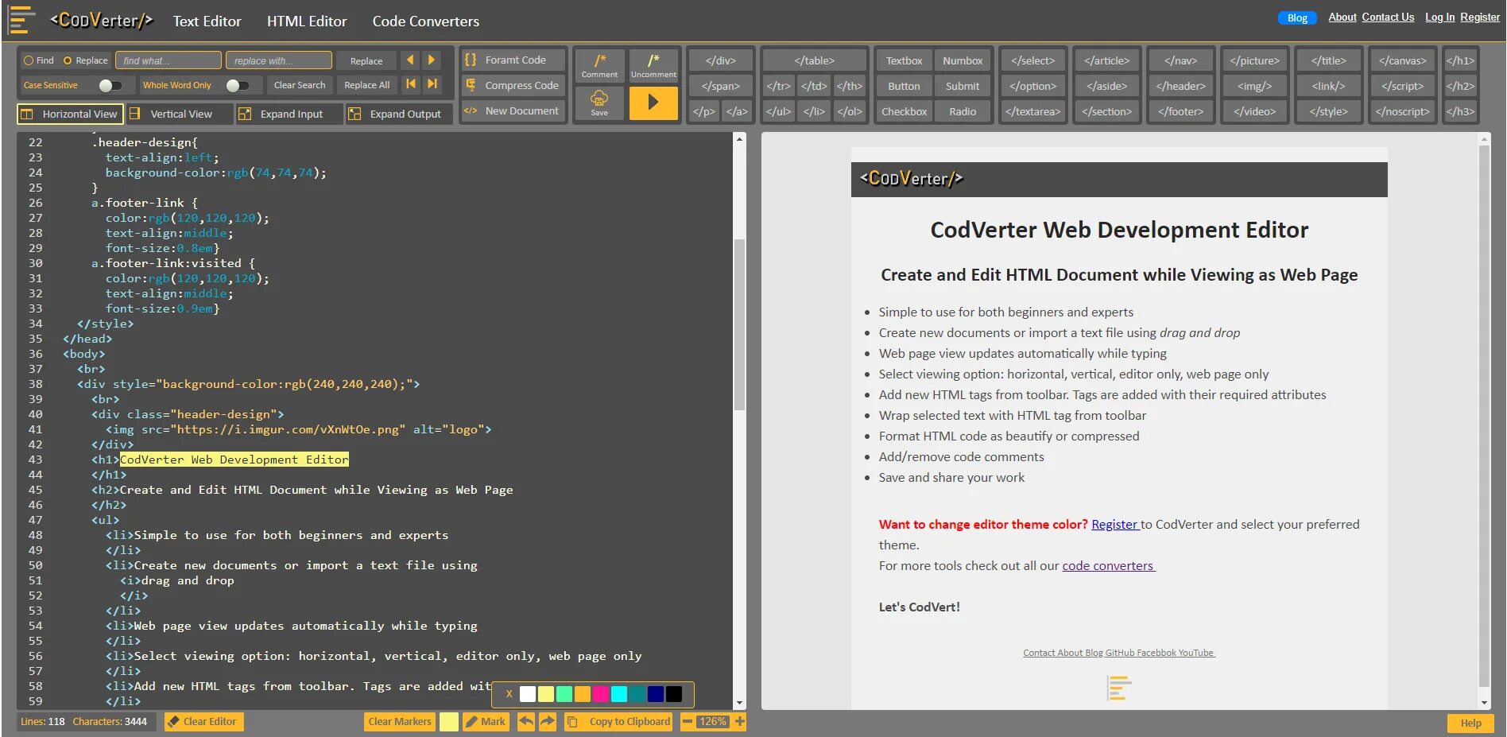Expand the Output preview pane
The width and height of the screenshot is (1507, 737).
coord(397,114)
